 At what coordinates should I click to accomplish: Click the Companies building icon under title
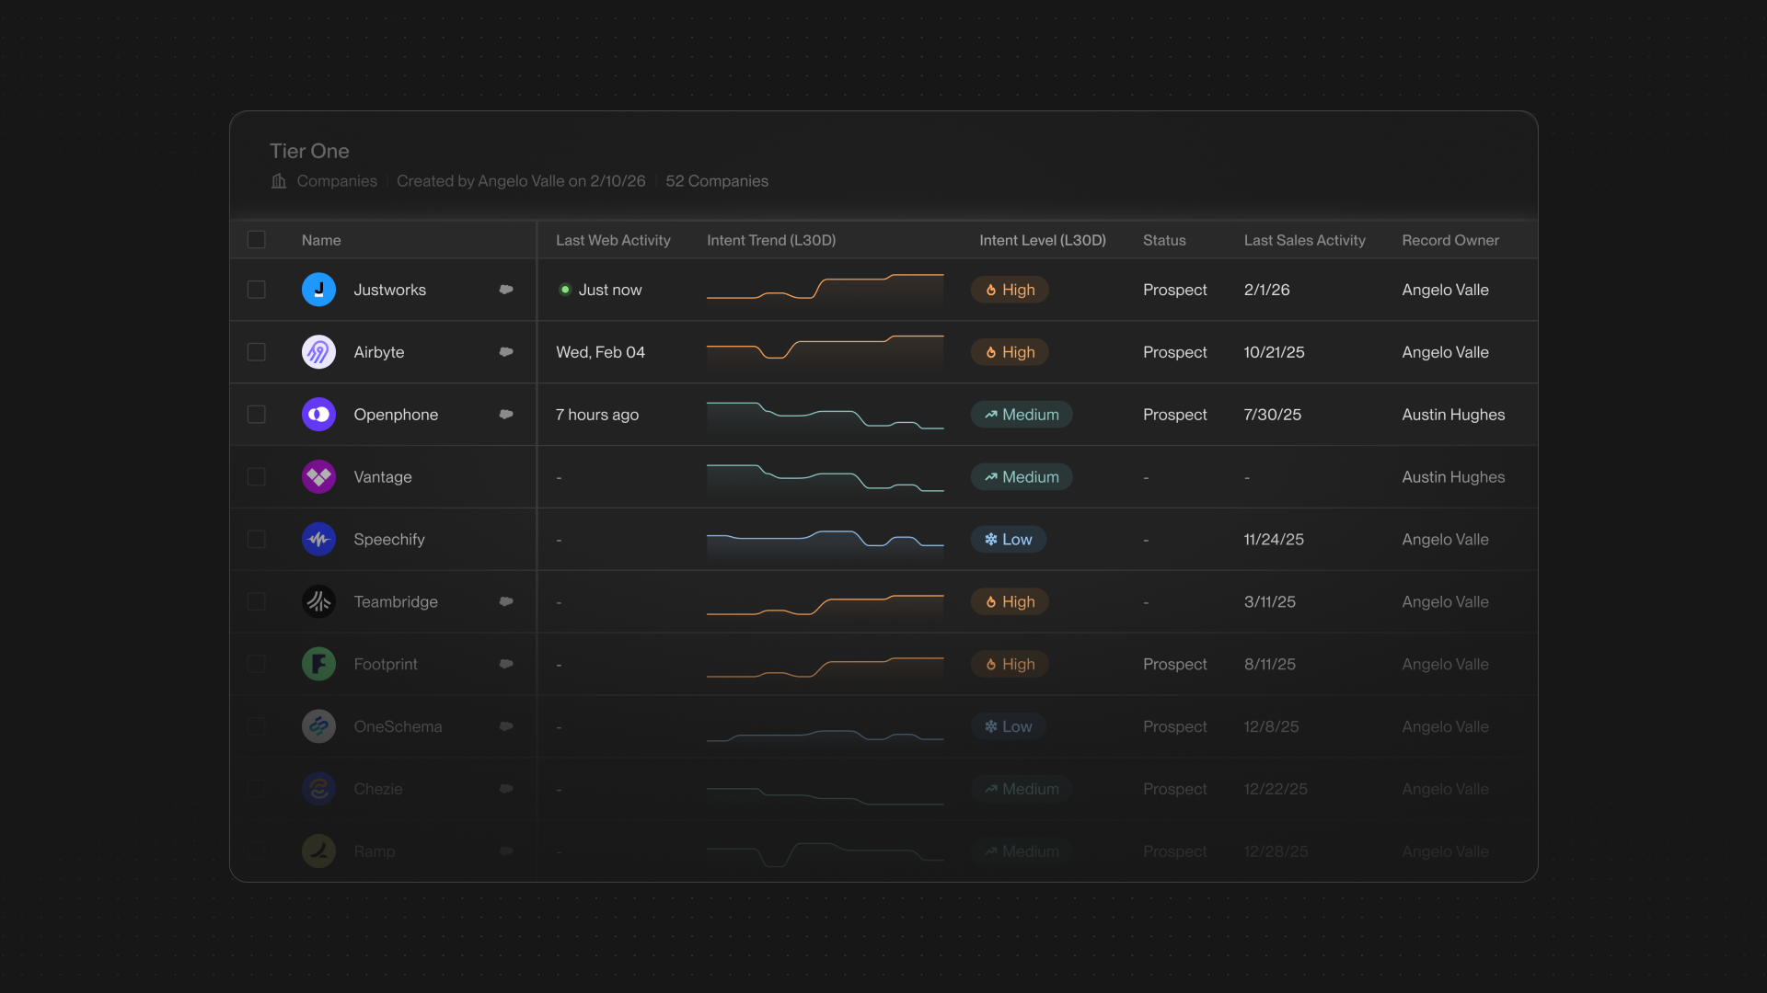279,181
